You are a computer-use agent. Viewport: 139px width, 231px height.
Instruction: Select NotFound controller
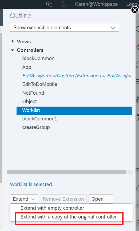(33, 93)
